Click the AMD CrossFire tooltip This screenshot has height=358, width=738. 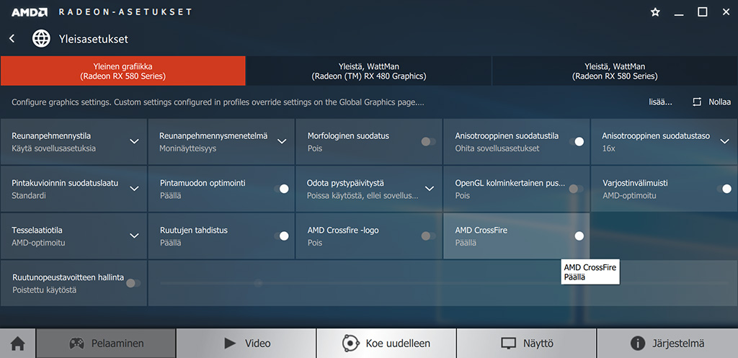coord(590,272)
